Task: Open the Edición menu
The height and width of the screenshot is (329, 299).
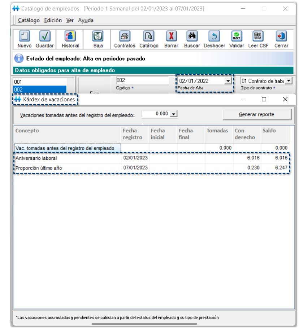Action: 53,21
